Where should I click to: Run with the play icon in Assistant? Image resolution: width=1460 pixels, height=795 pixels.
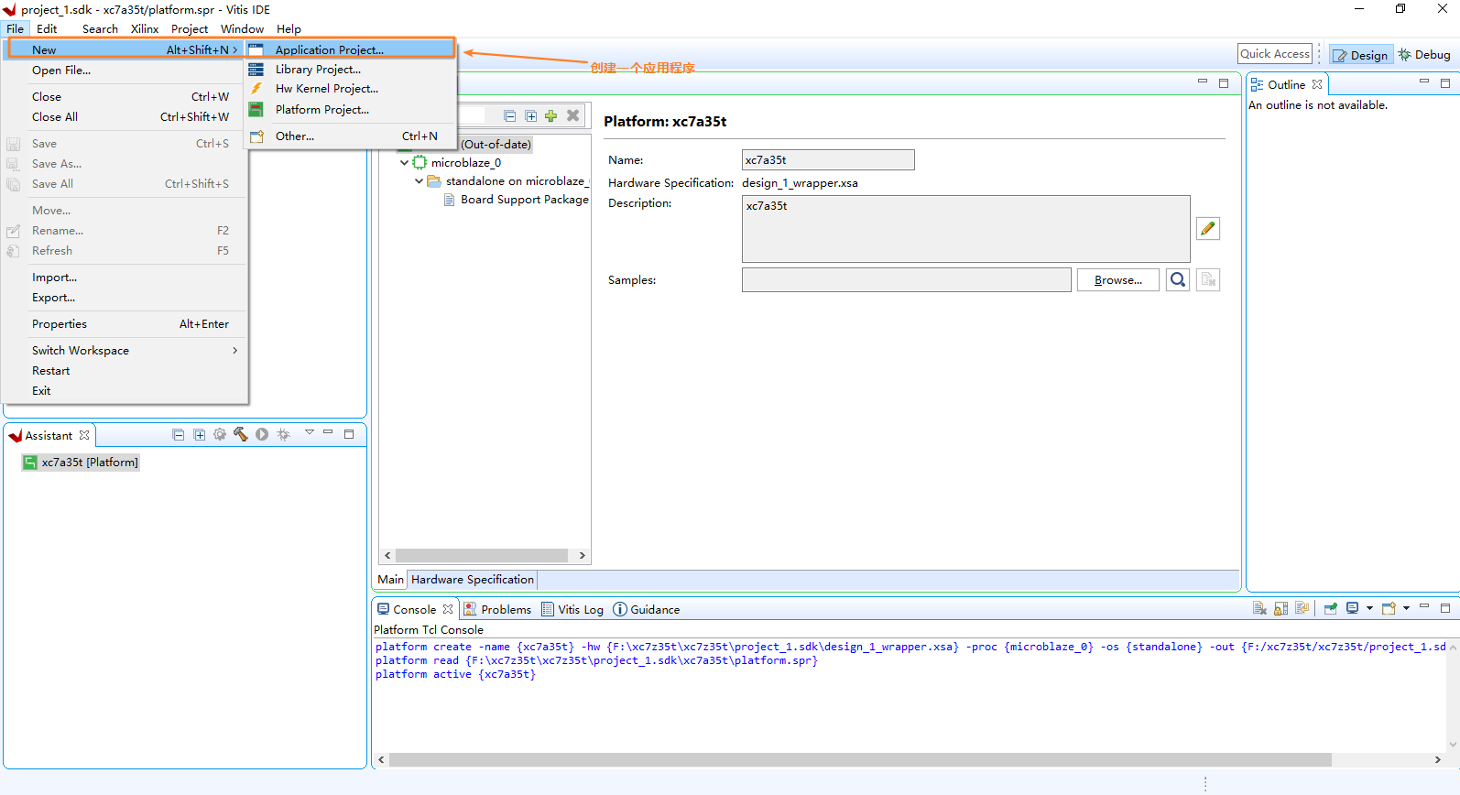[262, 435]
